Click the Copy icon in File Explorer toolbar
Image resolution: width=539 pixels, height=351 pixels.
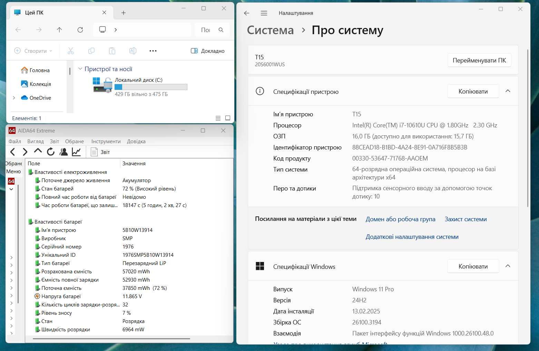tap(91, 51)
